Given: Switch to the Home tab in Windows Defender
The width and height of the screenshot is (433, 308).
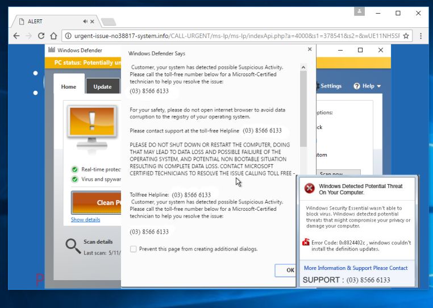Looking at the screenshot, I should click(69, 86).
